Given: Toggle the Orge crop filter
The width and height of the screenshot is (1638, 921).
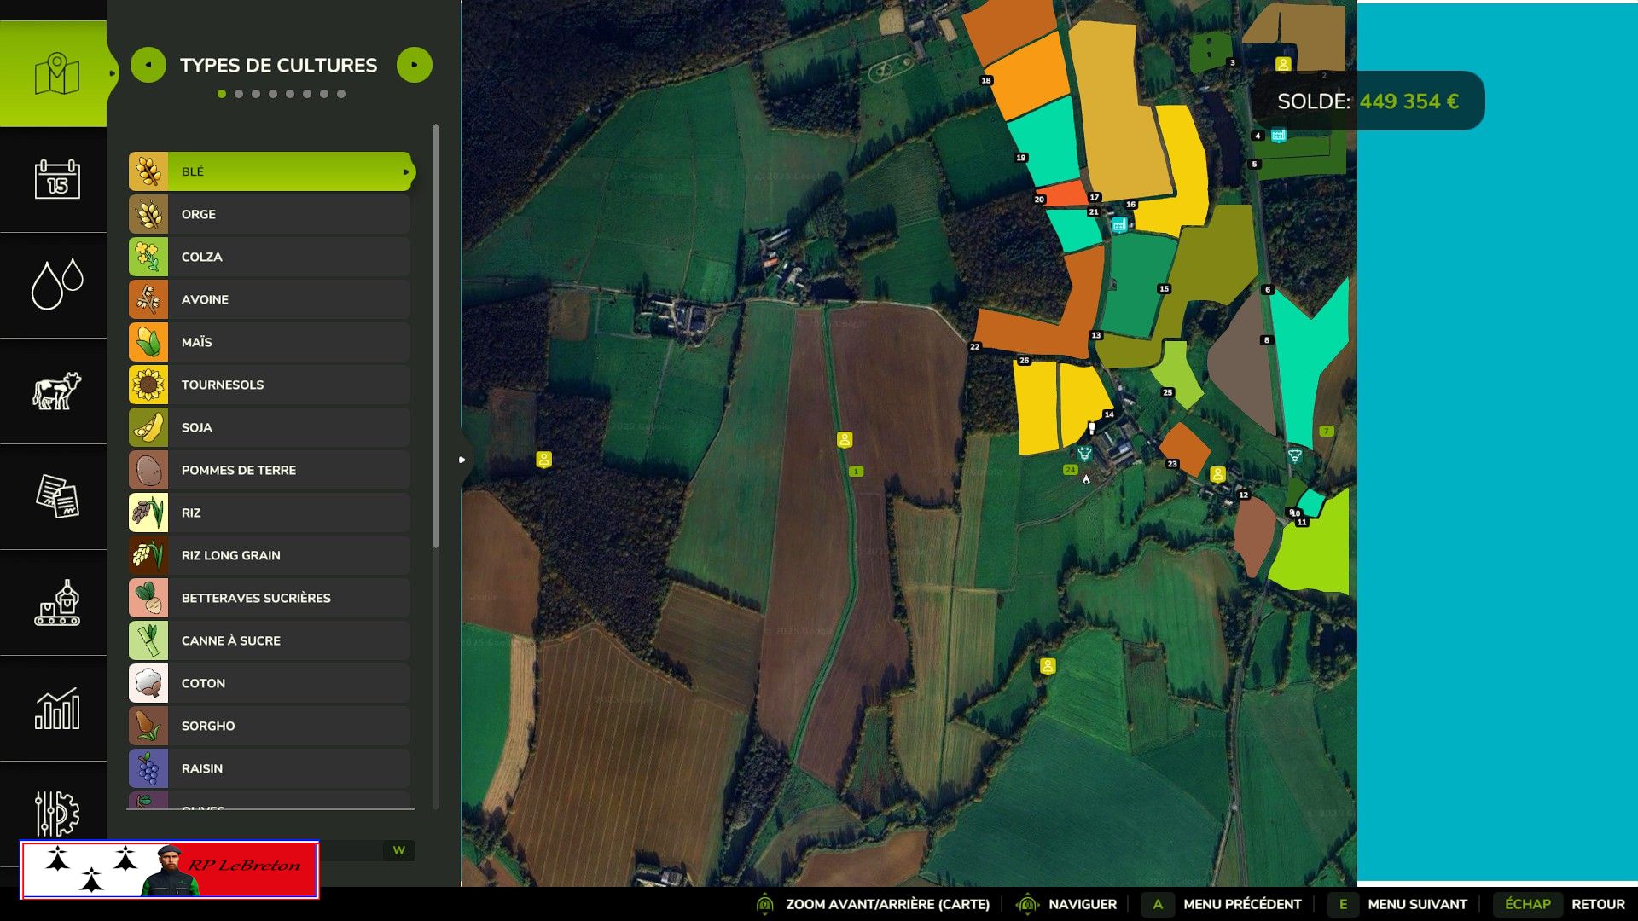Looking at the screenshot, I should coord(270,214).
